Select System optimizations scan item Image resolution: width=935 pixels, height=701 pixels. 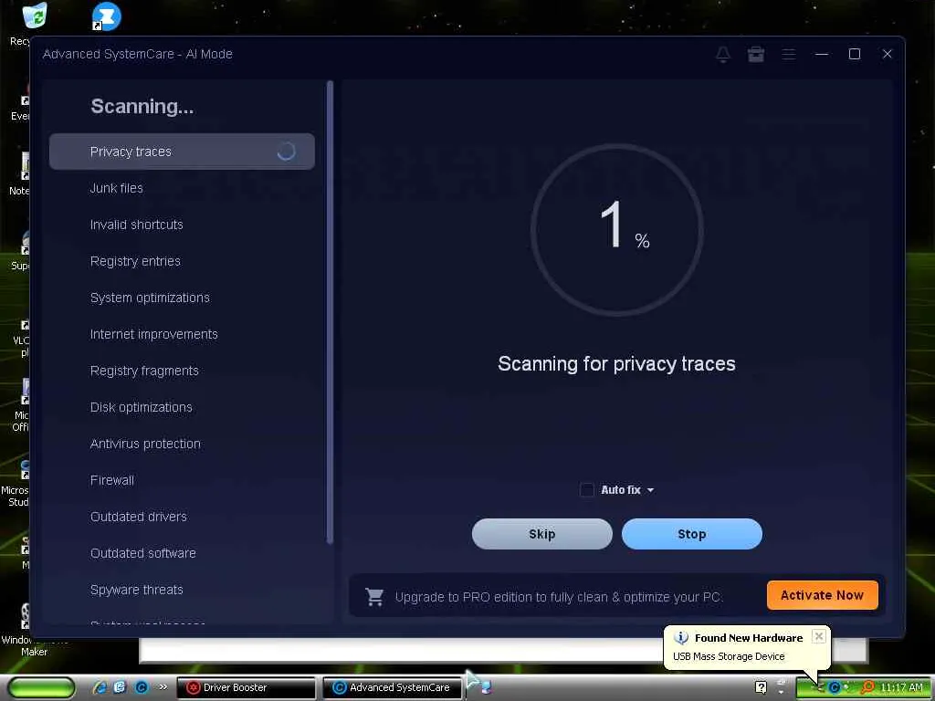tap(182, 298)
